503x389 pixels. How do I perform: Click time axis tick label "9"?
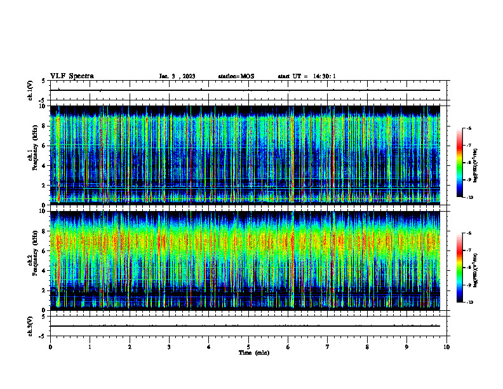[x=406, y=347]
